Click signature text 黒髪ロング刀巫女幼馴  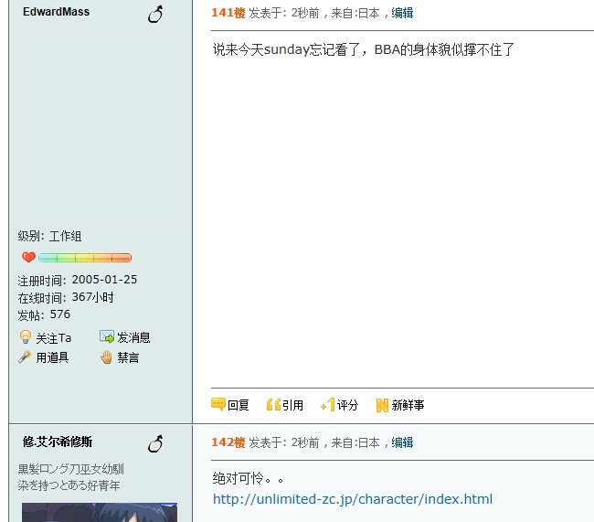[71, 469]
